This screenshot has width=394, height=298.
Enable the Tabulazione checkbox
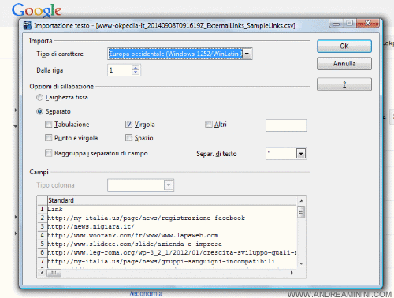point(49,124)
